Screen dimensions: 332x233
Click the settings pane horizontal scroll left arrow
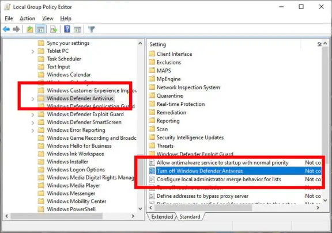coord(151,208)
